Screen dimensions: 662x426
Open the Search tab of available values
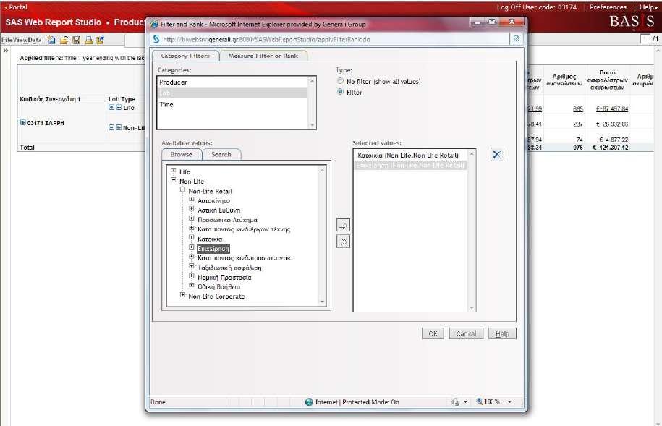pos(221,155)
